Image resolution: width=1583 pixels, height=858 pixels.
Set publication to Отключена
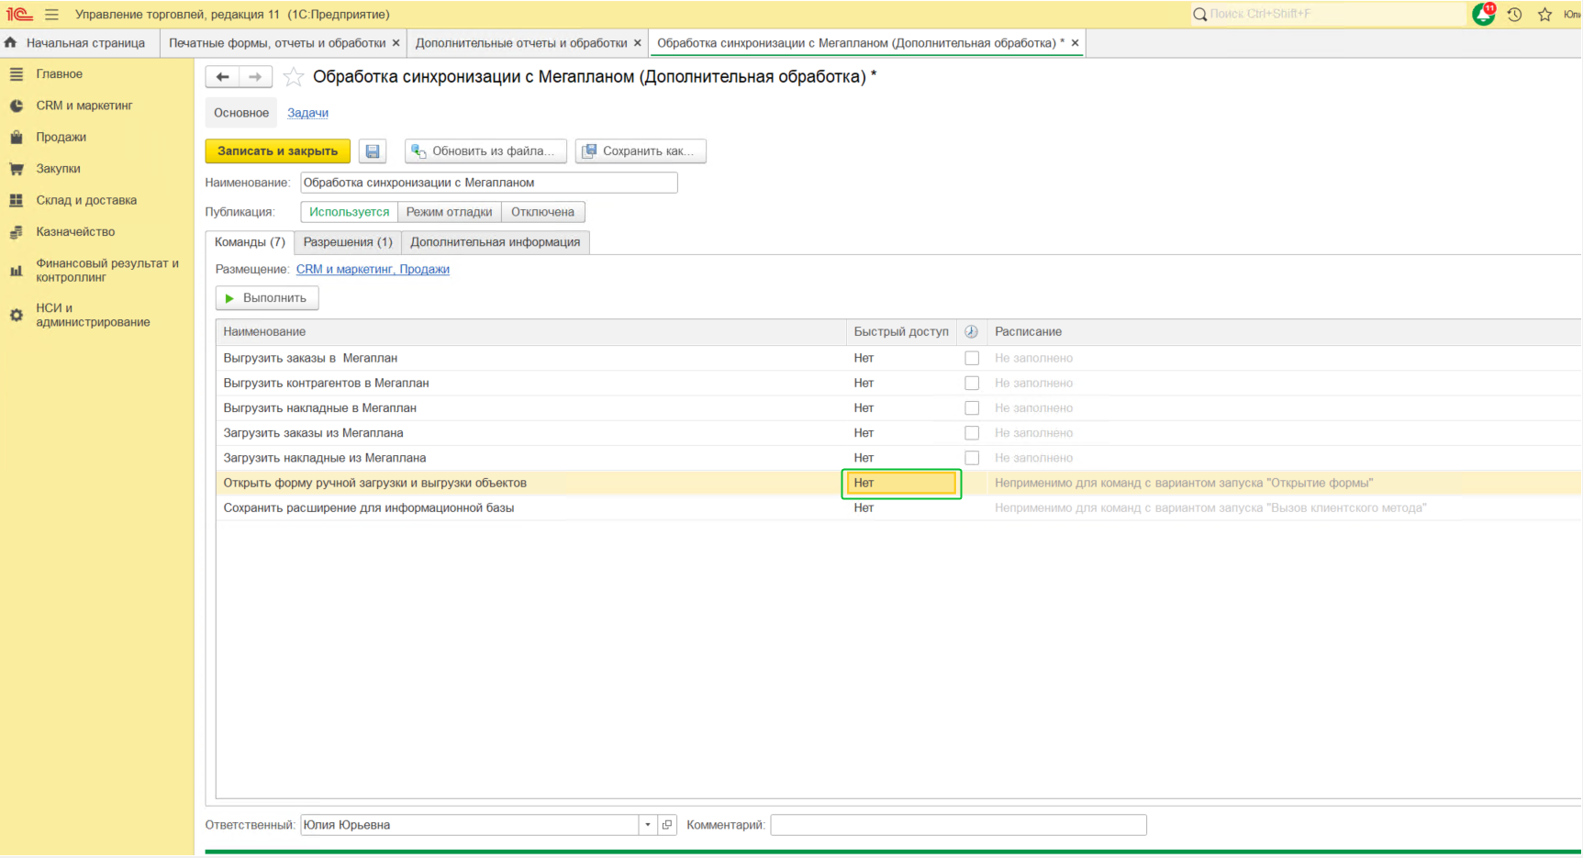click(543, 212)
